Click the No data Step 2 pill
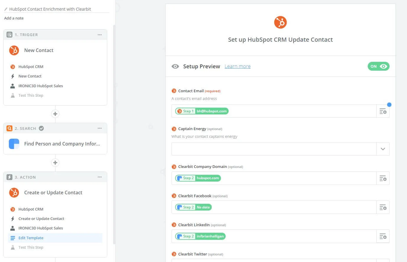 [193, 207]
